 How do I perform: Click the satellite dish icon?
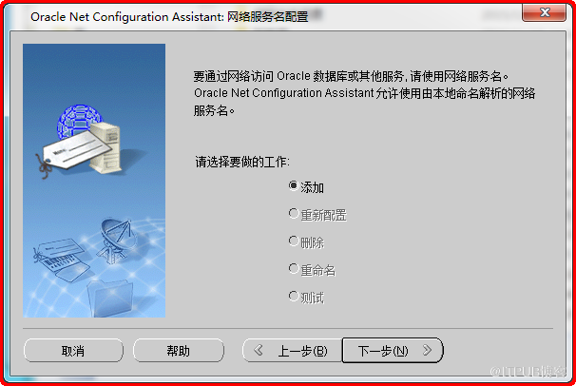[116, 240]
